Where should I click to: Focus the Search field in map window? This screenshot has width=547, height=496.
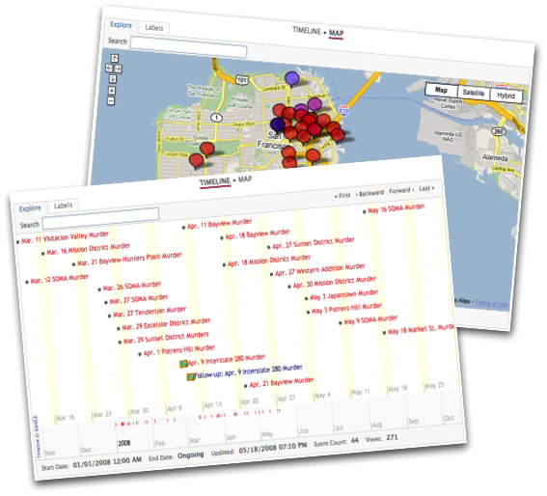[188, 47]
